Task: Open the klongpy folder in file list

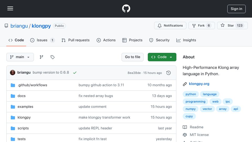Action: (x=24, y=117)
